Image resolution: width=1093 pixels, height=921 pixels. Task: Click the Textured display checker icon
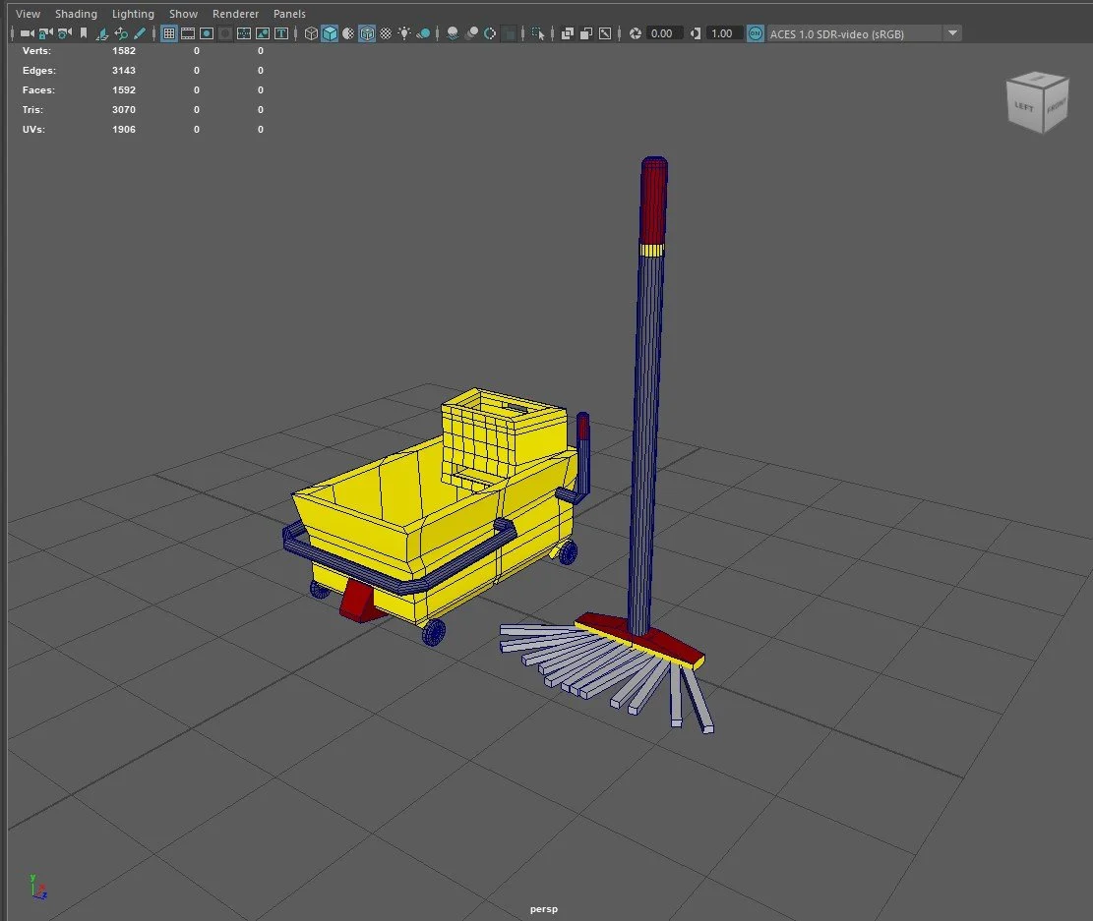[x=386, y=33]
